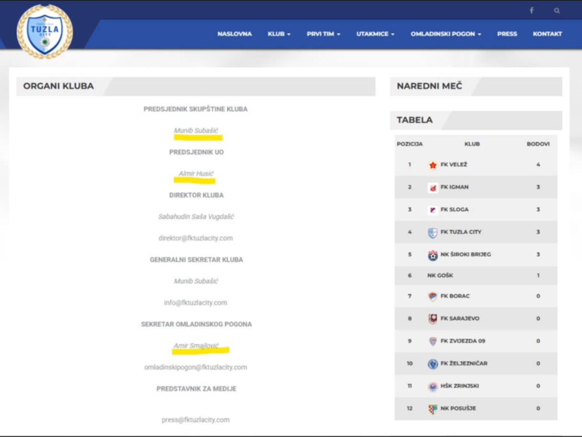The image size is (582, 437).
Task: Select FK Tuzla City name in table
Action: [461, 232]
